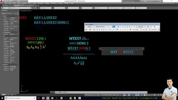Open the ByLayer linetype control dropdown
The image size is (178, 100).
pyautogui.click(x=116, y=8)
